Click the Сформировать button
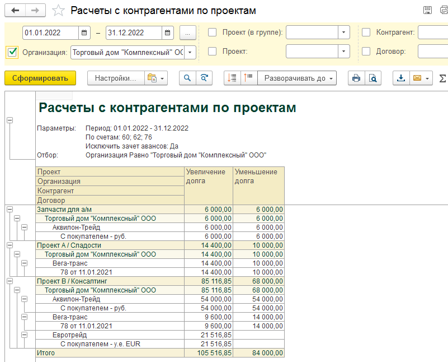The width and height of the screenshot is (448, 362). pos(40,78)
